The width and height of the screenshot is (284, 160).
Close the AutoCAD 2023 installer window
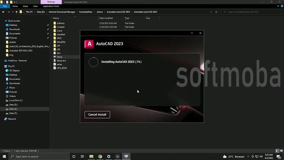click(x=200, y=33)
